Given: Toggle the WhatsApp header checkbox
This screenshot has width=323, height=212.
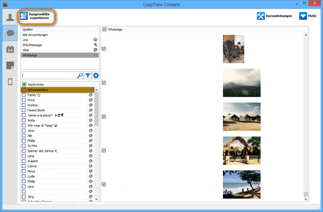Looking at the screenshot, I should pyautogui.click(x=104, y=29).
